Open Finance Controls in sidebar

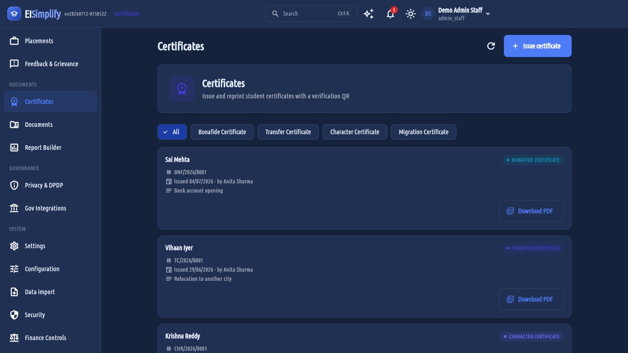(50, 338)
